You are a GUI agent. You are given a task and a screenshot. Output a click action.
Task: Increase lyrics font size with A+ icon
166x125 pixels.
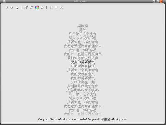(x=26, y=7)
